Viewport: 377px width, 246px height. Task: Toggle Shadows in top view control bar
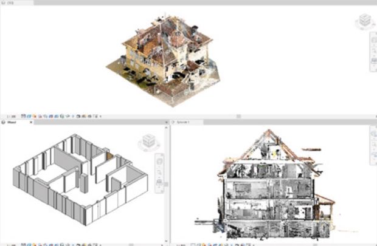[x=40, y=116]
